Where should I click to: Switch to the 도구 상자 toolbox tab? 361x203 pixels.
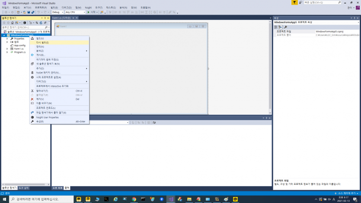pos(23,188)
